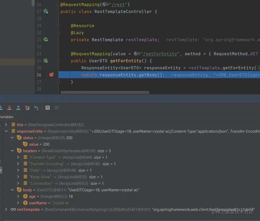This screenshot has height=221, width=260.
Task: Click the Run to Cursor icon
Action: click(36, 108)
